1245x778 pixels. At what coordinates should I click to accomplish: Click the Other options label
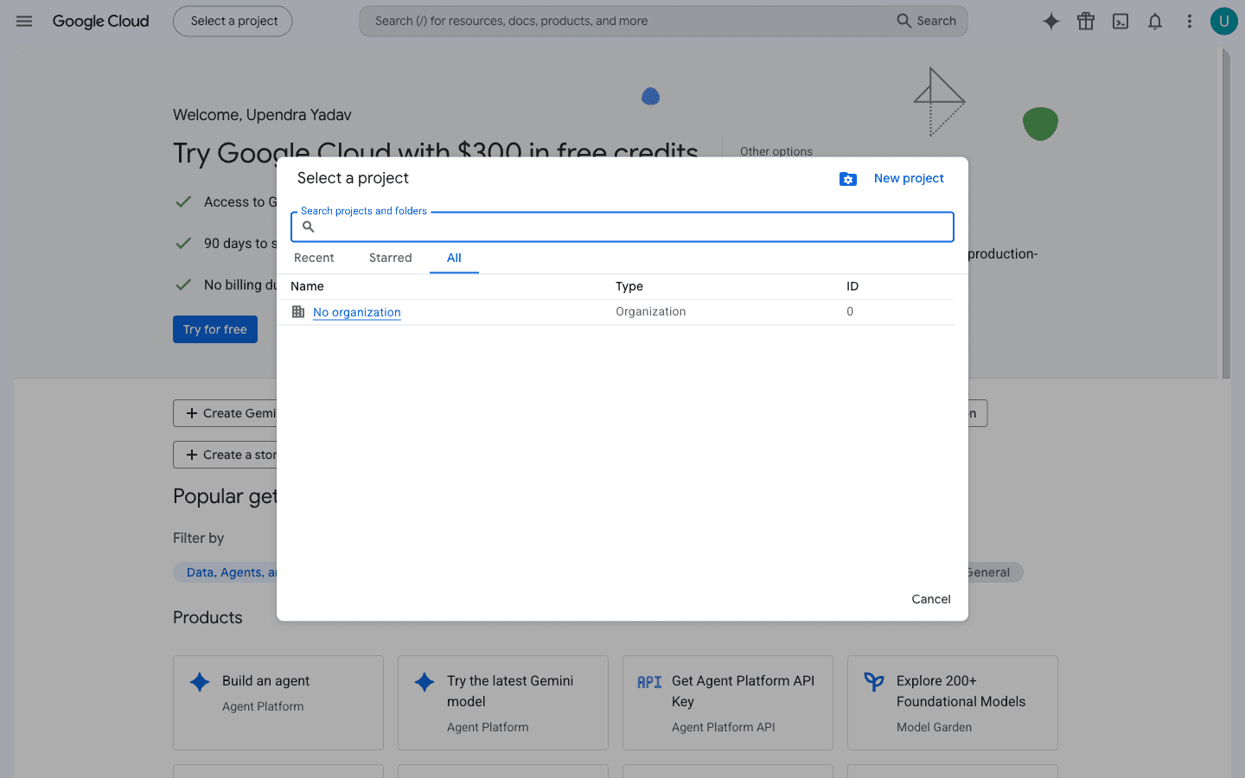tap(776, 151)
